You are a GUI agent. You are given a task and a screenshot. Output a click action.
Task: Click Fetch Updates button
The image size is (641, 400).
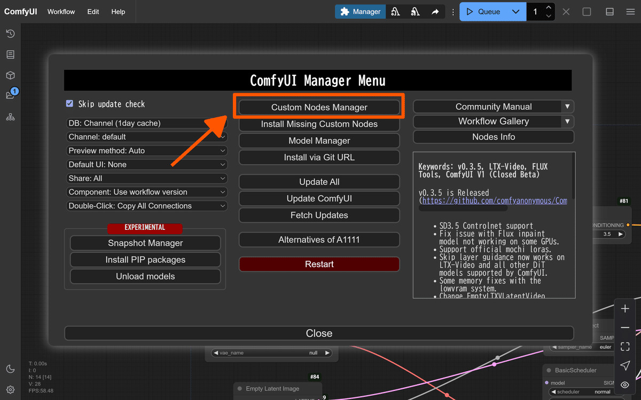319,215
